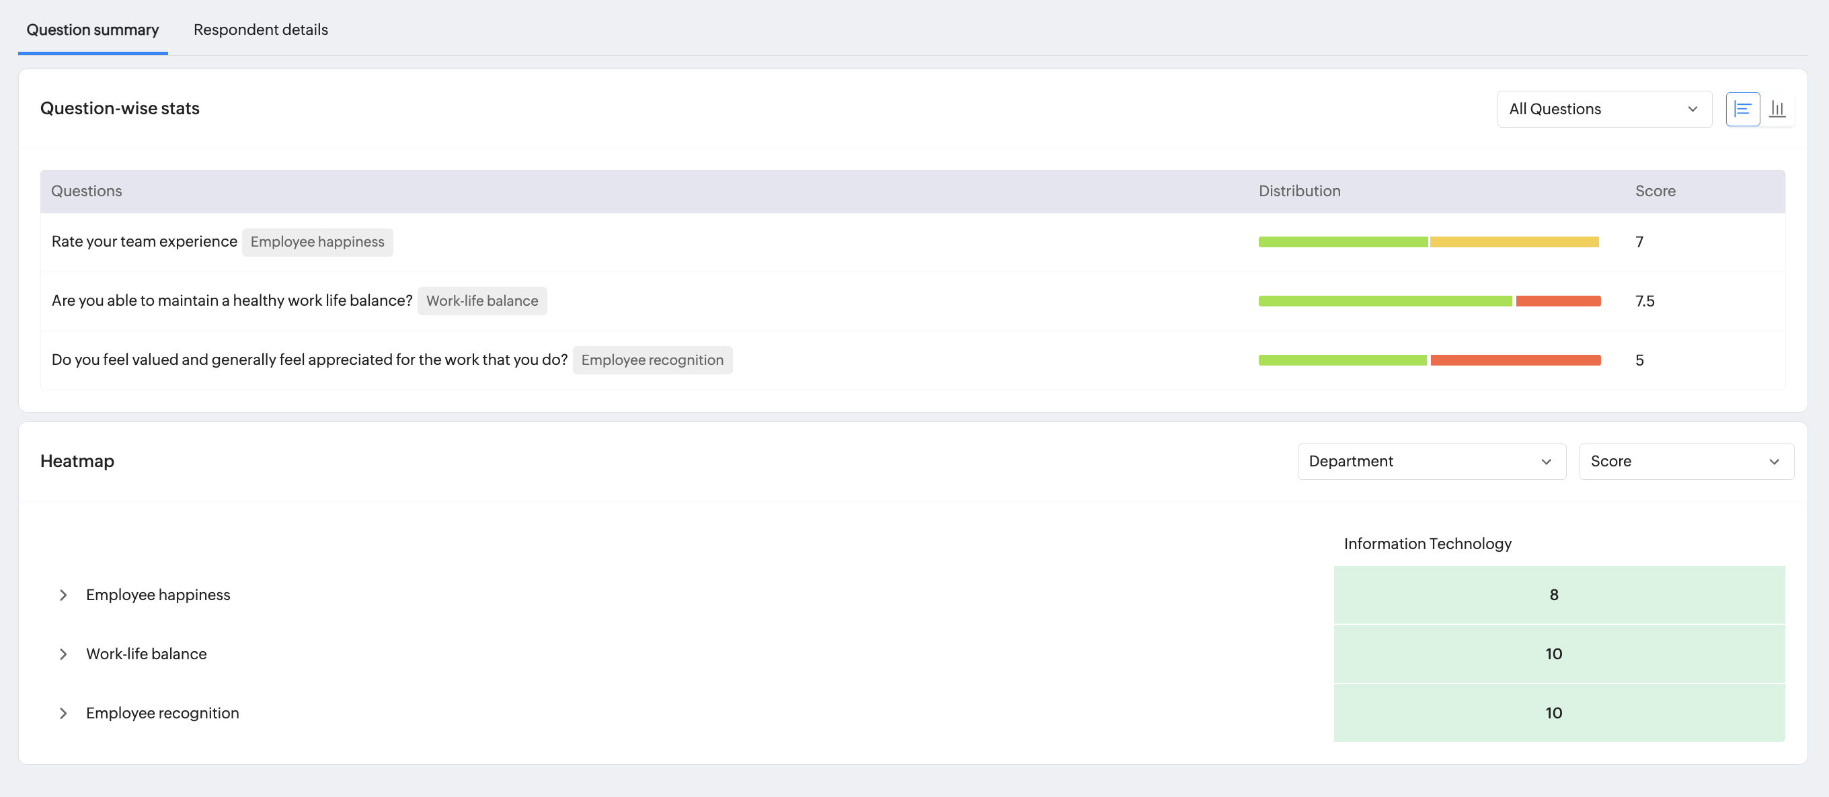Open the Department heatmap dropdown

click(x=1431, y=461)
